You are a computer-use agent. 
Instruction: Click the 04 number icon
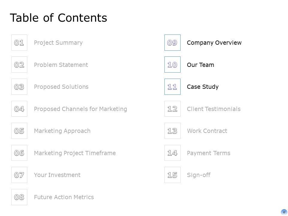point(19,109)
